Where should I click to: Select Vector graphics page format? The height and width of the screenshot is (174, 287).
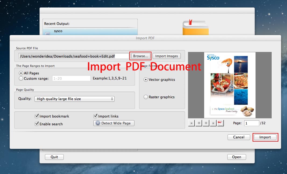point(146,80)
